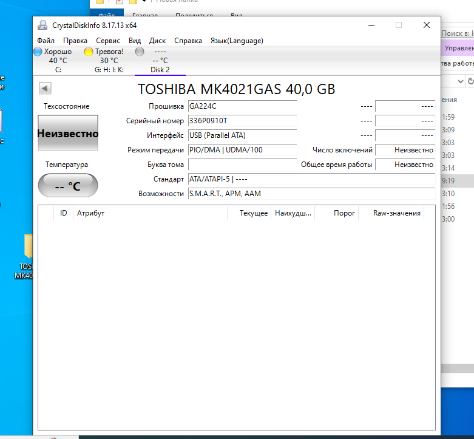This screenshot has width=474, height=439.
Task: Click the Общее время работы value Неизвестно
Action: point(405,165)
